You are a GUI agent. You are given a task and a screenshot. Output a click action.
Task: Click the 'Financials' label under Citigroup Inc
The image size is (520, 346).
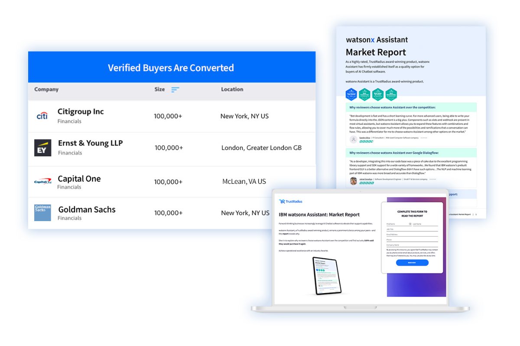click(x=69, y=121)
